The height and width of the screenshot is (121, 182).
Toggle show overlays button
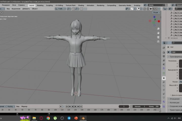pyautogui.click(x=138, y=9)
